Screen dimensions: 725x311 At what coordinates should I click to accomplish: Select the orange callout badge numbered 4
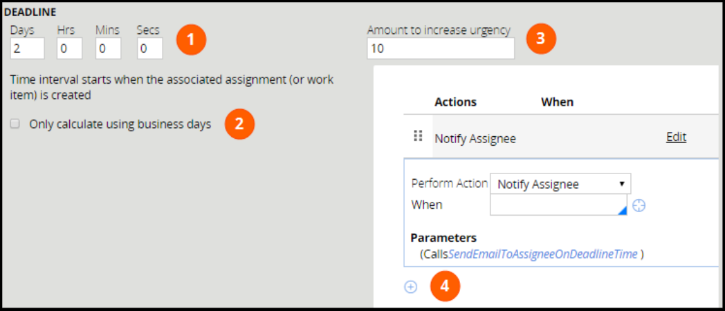coord(446,287)
